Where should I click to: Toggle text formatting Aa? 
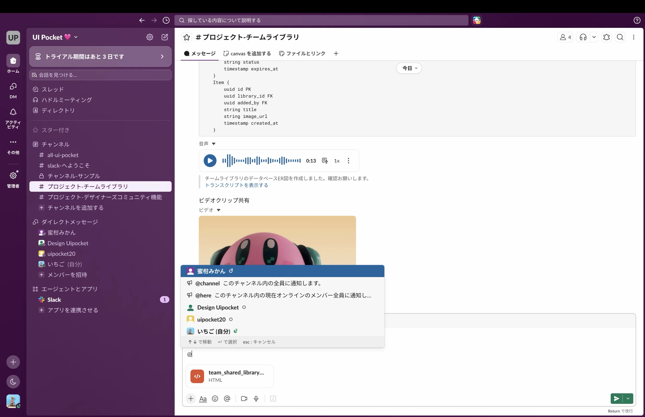tap(203, 398)
